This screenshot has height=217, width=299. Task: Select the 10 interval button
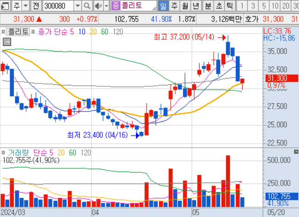coord(275,6)
